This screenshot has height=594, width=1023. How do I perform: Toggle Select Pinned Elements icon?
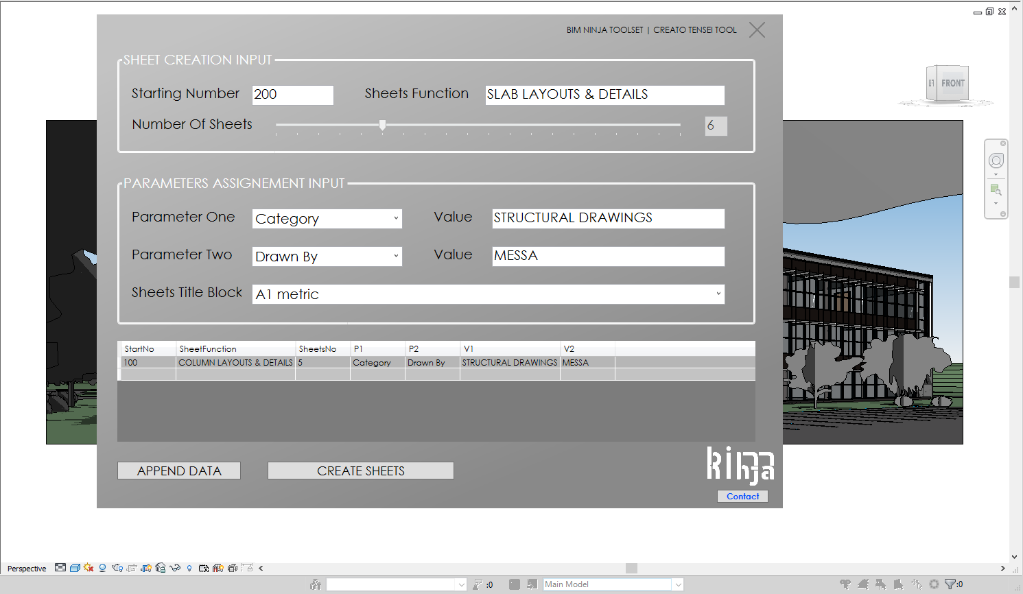[881, 584]
